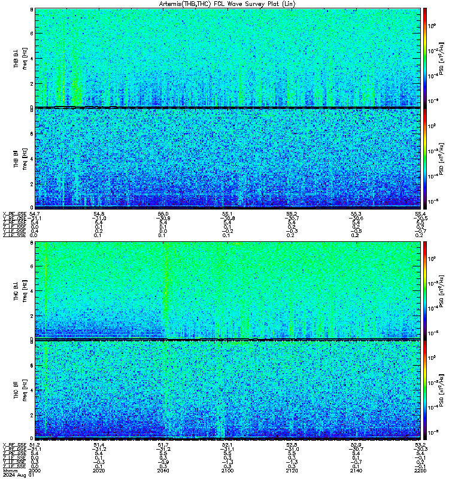449x479 pixels.
Task: Click the '2200' time tick label
Action: (x=420, y=471)
